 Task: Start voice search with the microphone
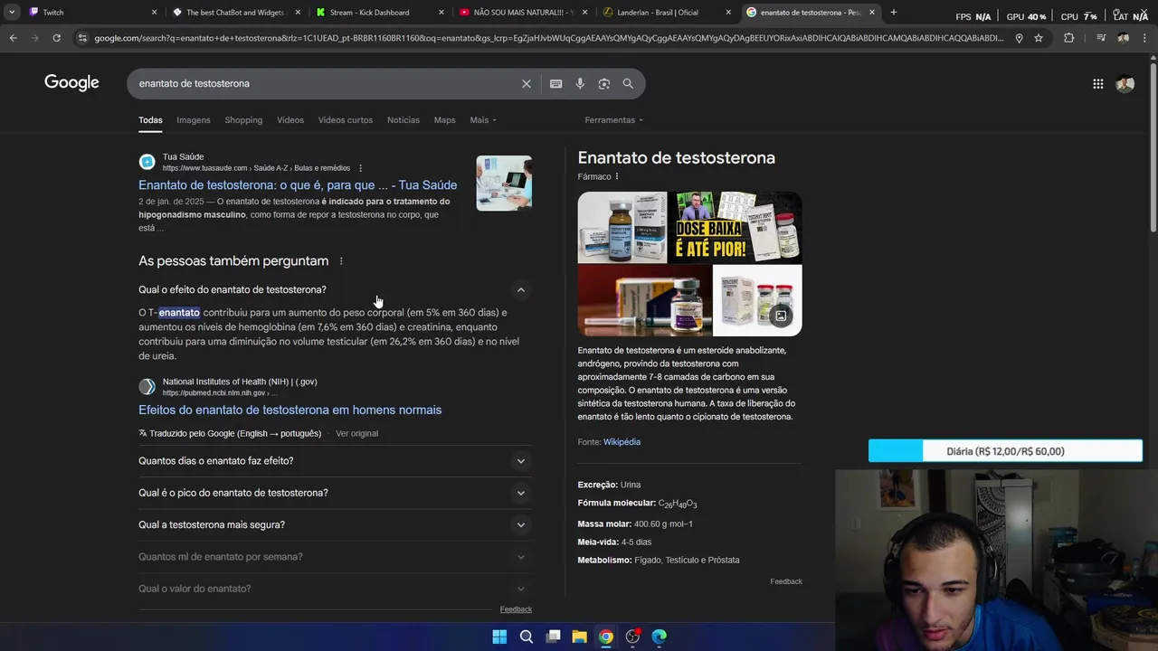click(x=580, y=84)
